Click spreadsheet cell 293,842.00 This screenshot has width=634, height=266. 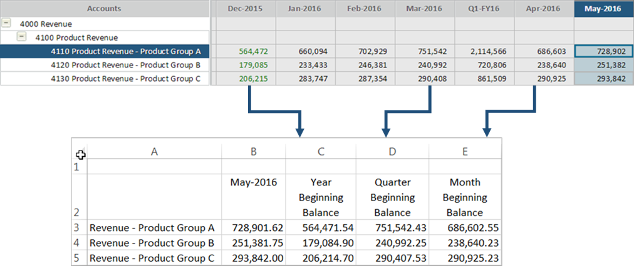254,258
